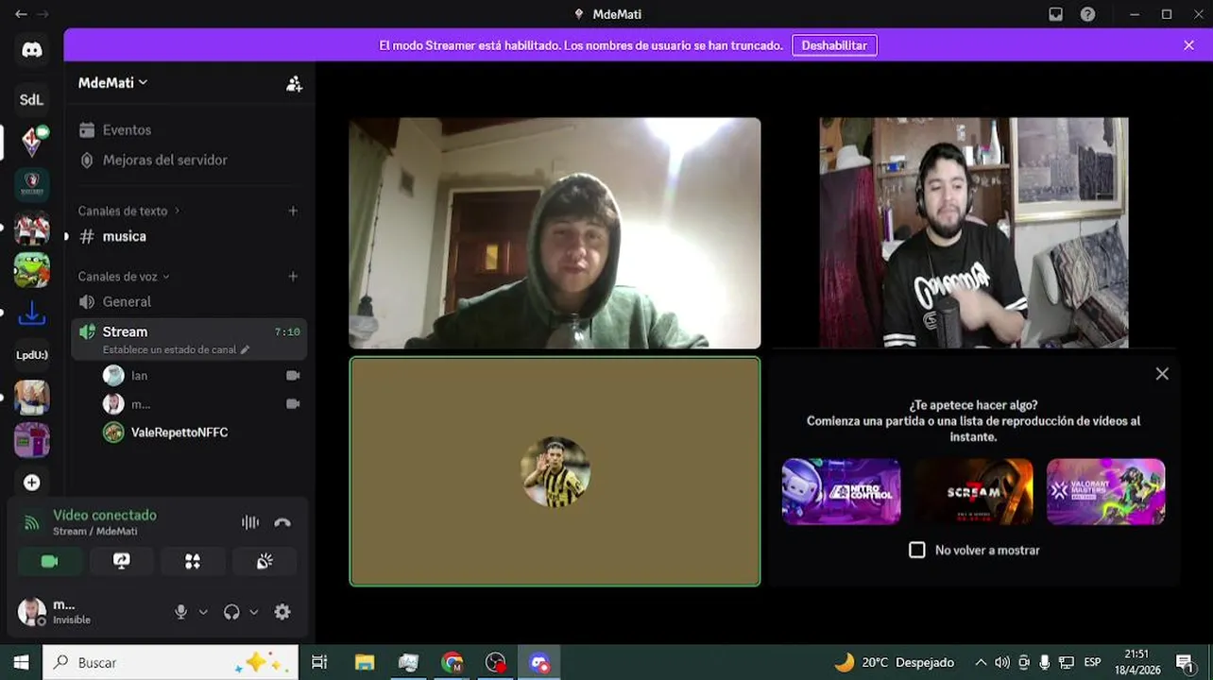Open the LpdU:) server

[x=31, y=355]
